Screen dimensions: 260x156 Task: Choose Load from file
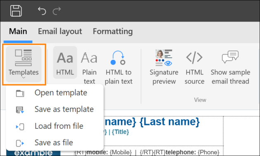(55, 126)
